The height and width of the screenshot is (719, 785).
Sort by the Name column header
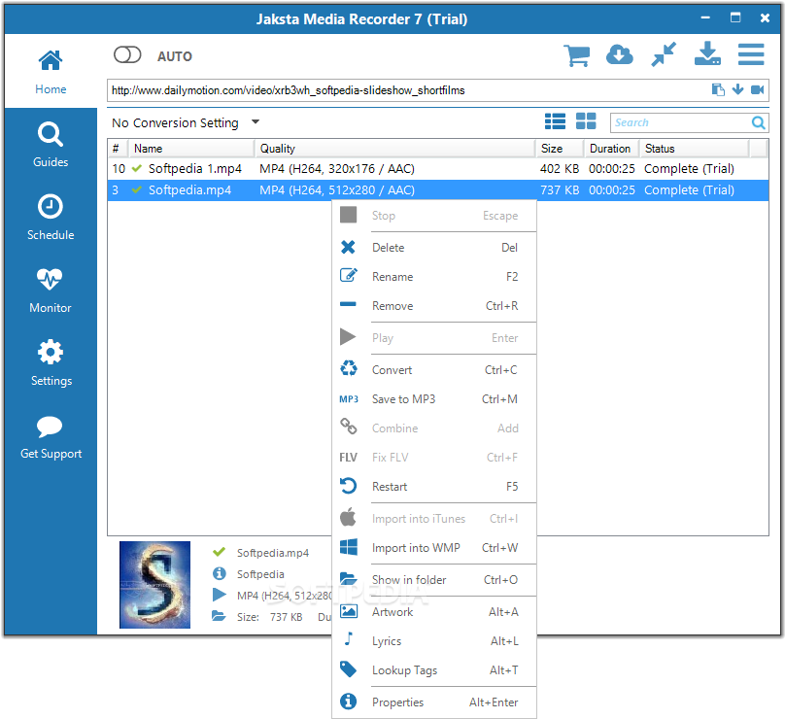(x=191, y=149)
